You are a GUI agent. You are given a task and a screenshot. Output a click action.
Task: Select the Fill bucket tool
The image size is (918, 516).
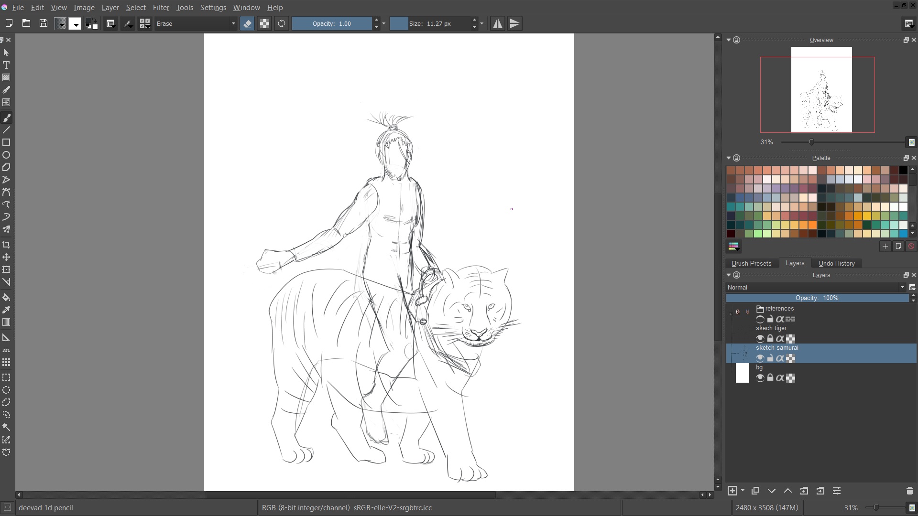coord(6,297)
